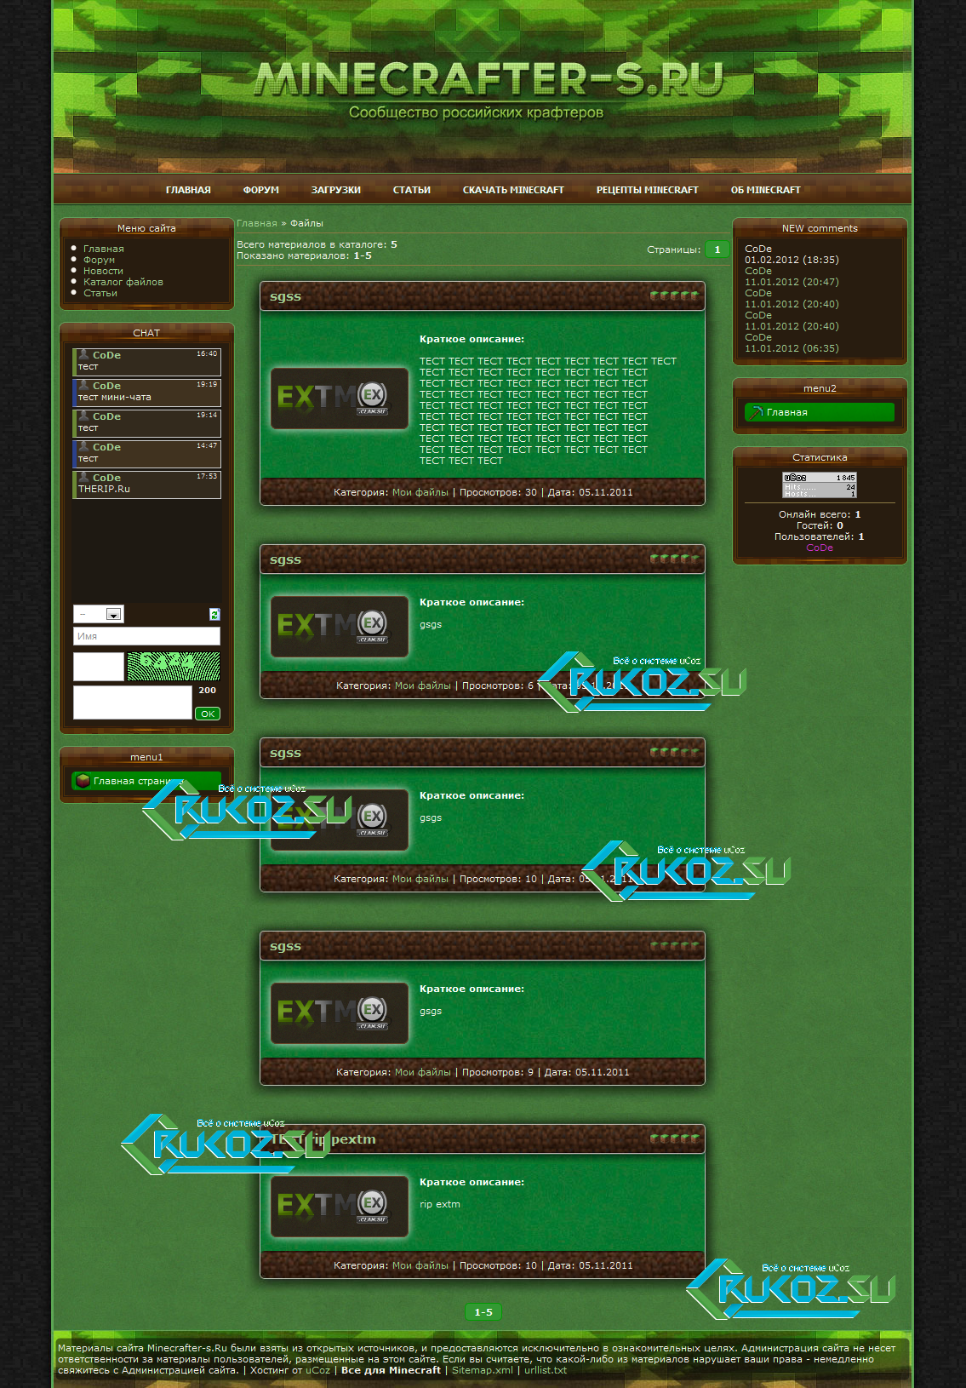Open the ЗАГРУЗКИ navigation item
The image size is (966, 1388).
coord(336,190)
